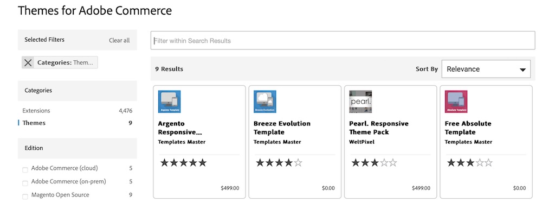Click the $0.00 price on Free Absolute card

pos(519,188)
